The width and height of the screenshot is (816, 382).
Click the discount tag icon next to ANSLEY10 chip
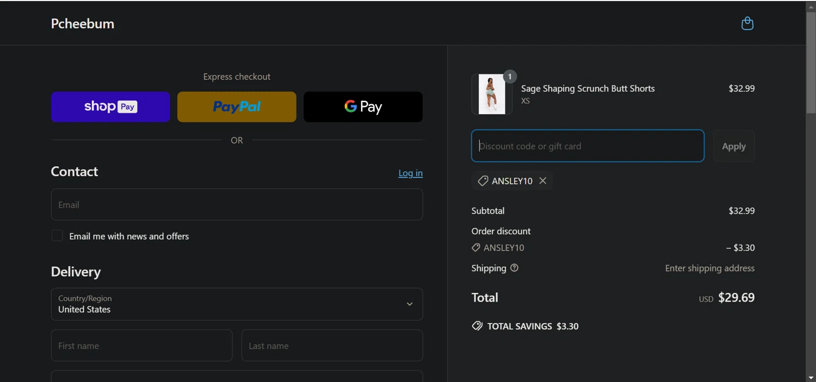[483, 181]
